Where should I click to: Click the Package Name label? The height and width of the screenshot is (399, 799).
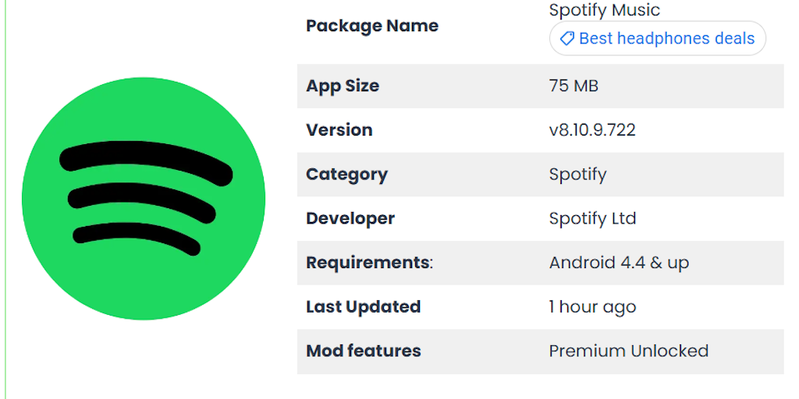point(371,26)
